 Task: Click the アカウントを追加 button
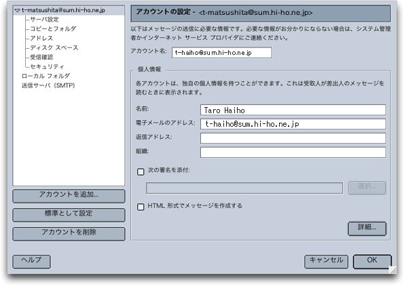coord(69,196)
